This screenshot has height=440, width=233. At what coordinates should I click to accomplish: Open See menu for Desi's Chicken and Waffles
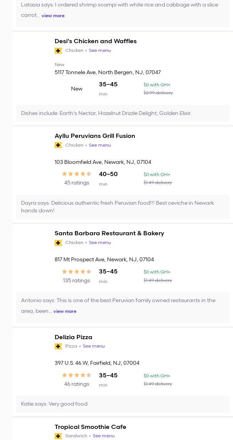point(100,50)
